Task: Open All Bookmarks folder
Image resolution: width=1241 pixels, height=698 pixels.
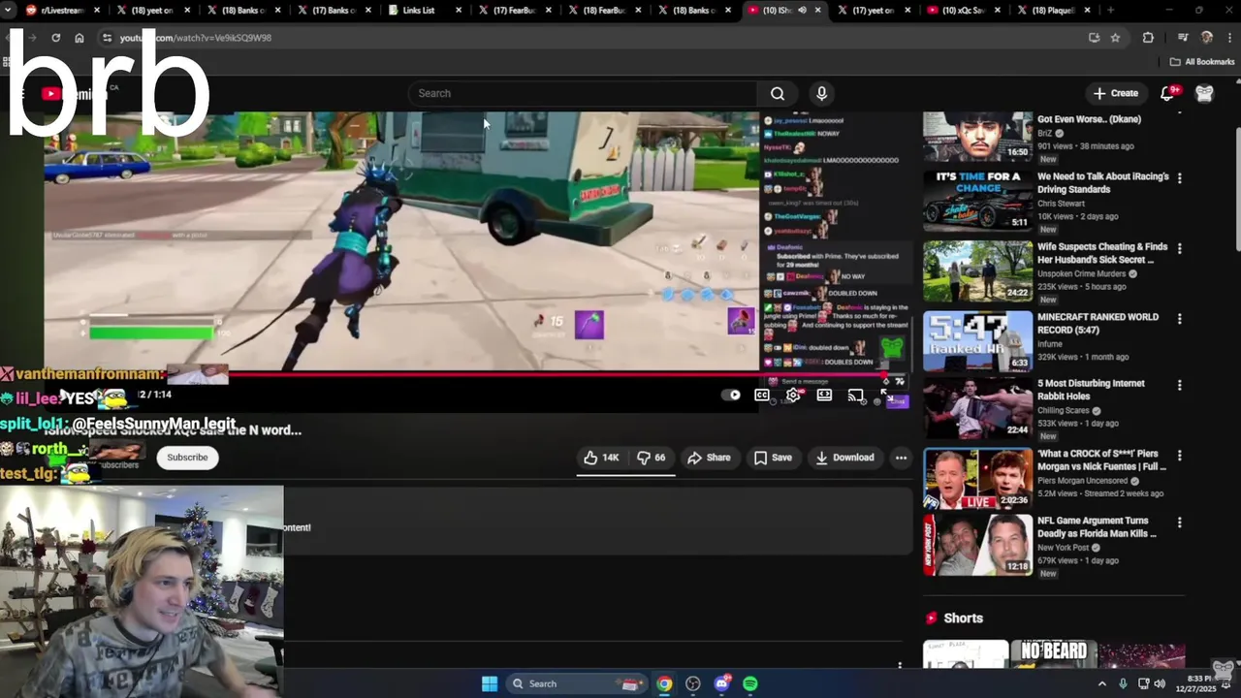Action: [1202, 61]
